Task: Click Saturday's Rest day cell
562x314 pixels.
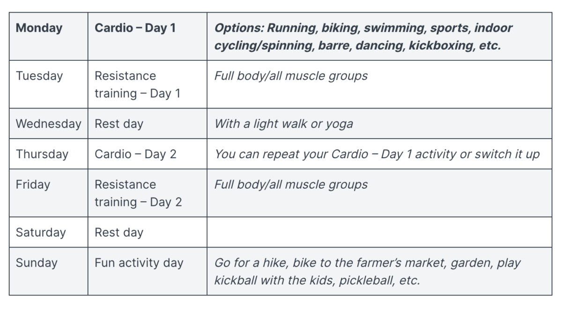Action: pos(148,232)
